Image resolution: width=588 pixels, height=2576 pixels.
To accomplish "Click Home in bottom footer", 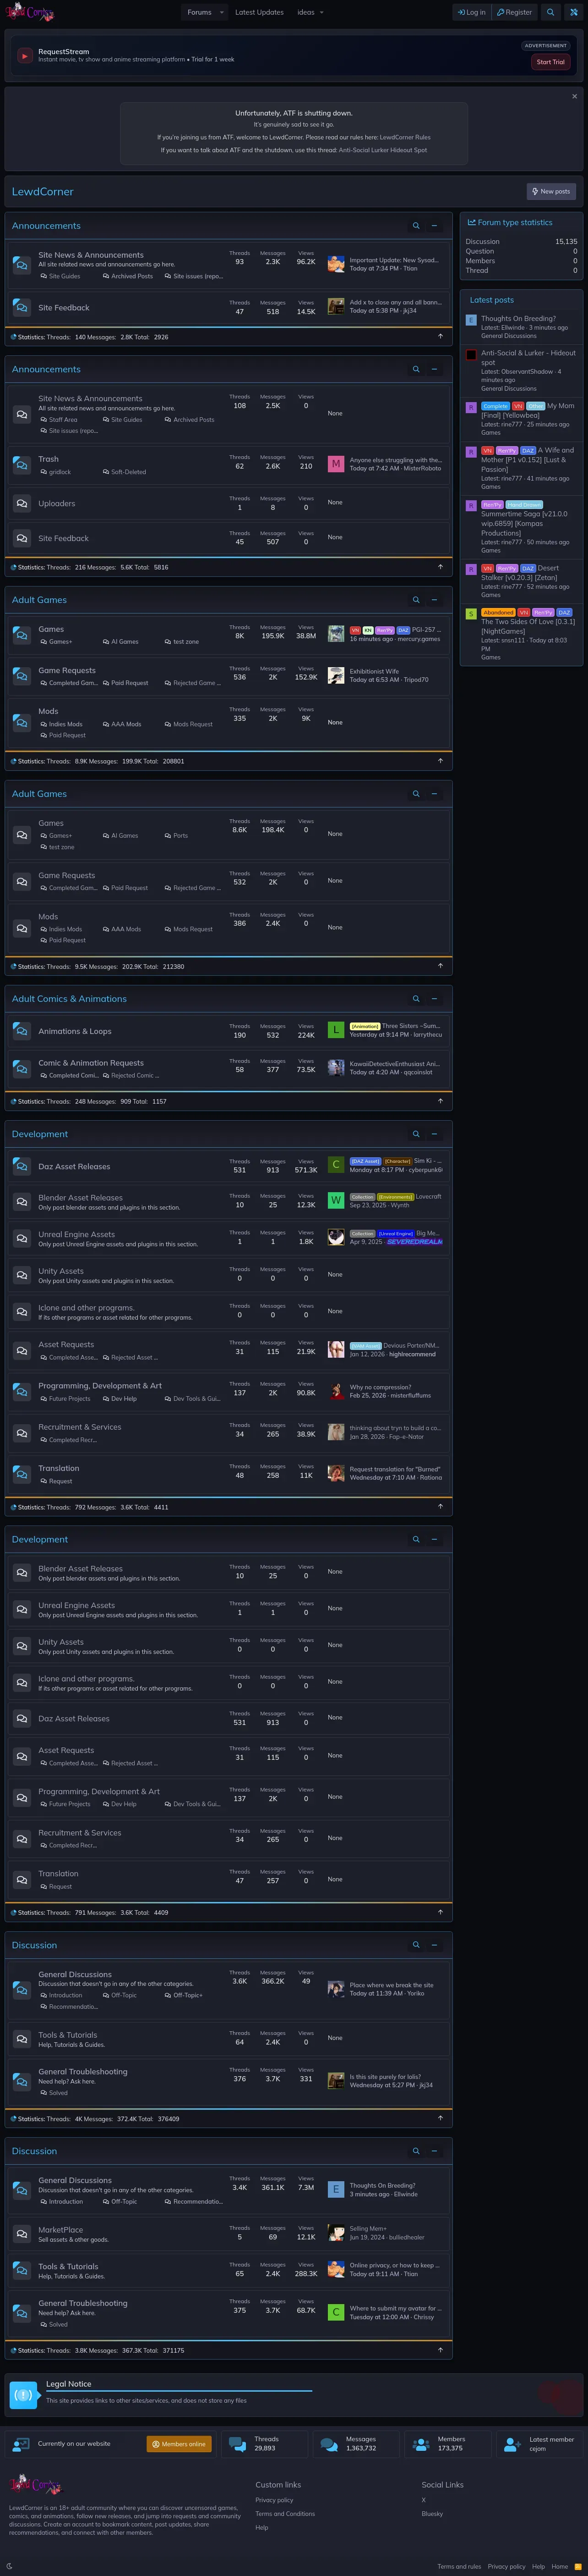I will [559, 2566].
